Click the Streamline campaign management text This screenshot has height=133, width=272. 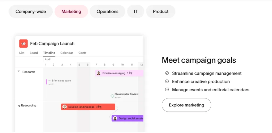(207, 73)
